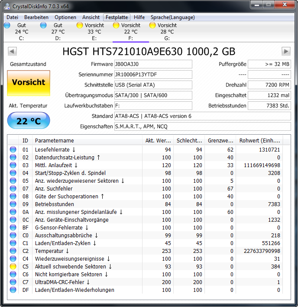
Task: Select drive G: yellow Vorsicht icon
Action: (152, 25)
